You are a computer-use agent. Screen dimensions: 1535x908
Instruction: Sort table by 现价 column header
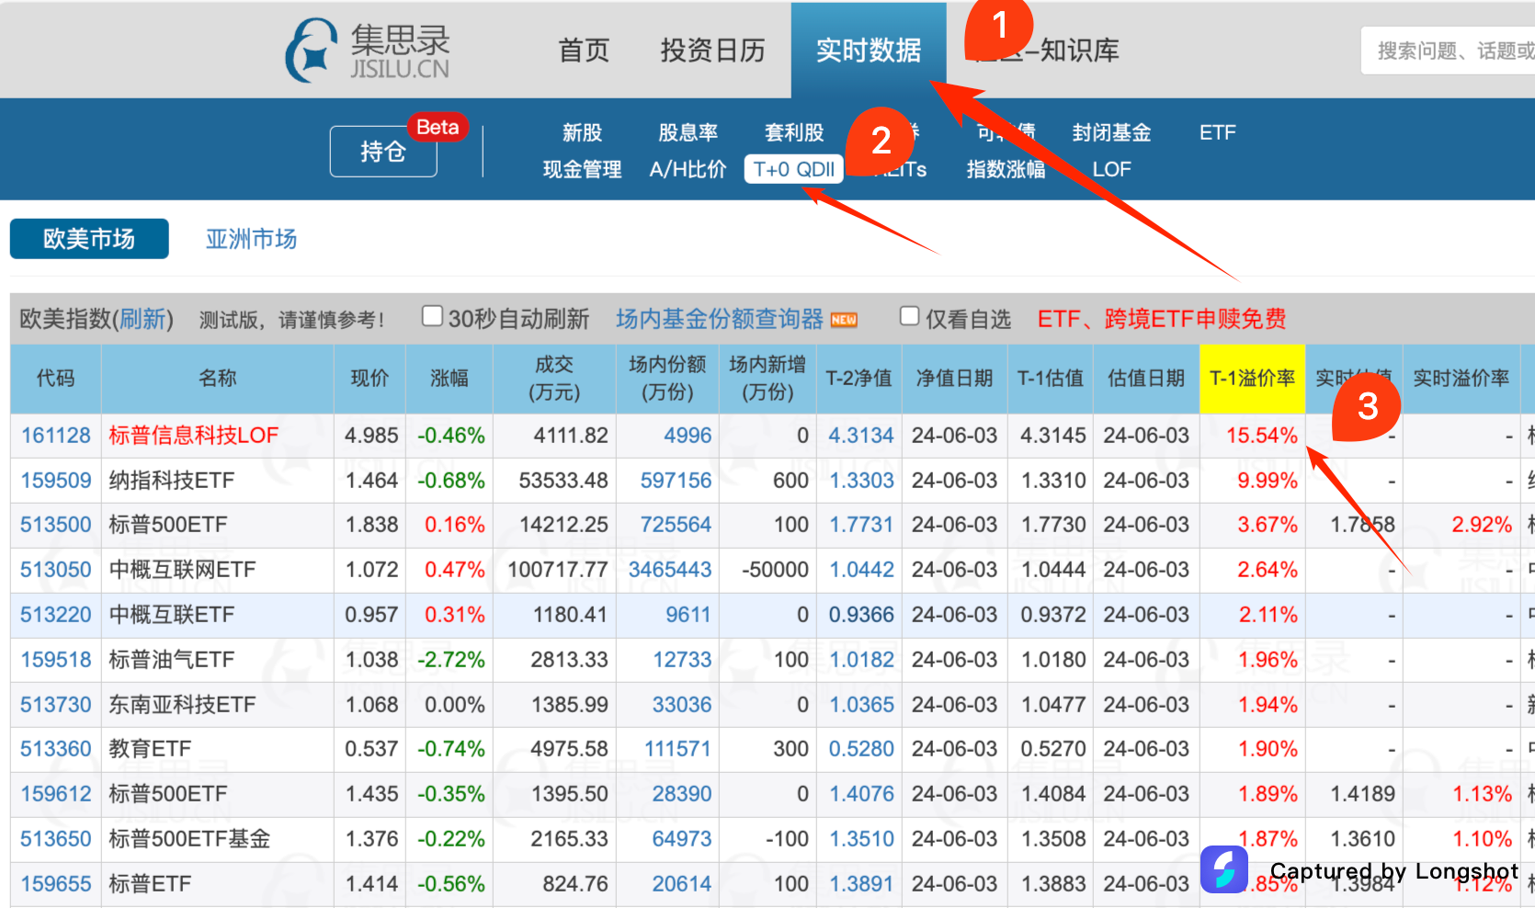pos(370,379)
